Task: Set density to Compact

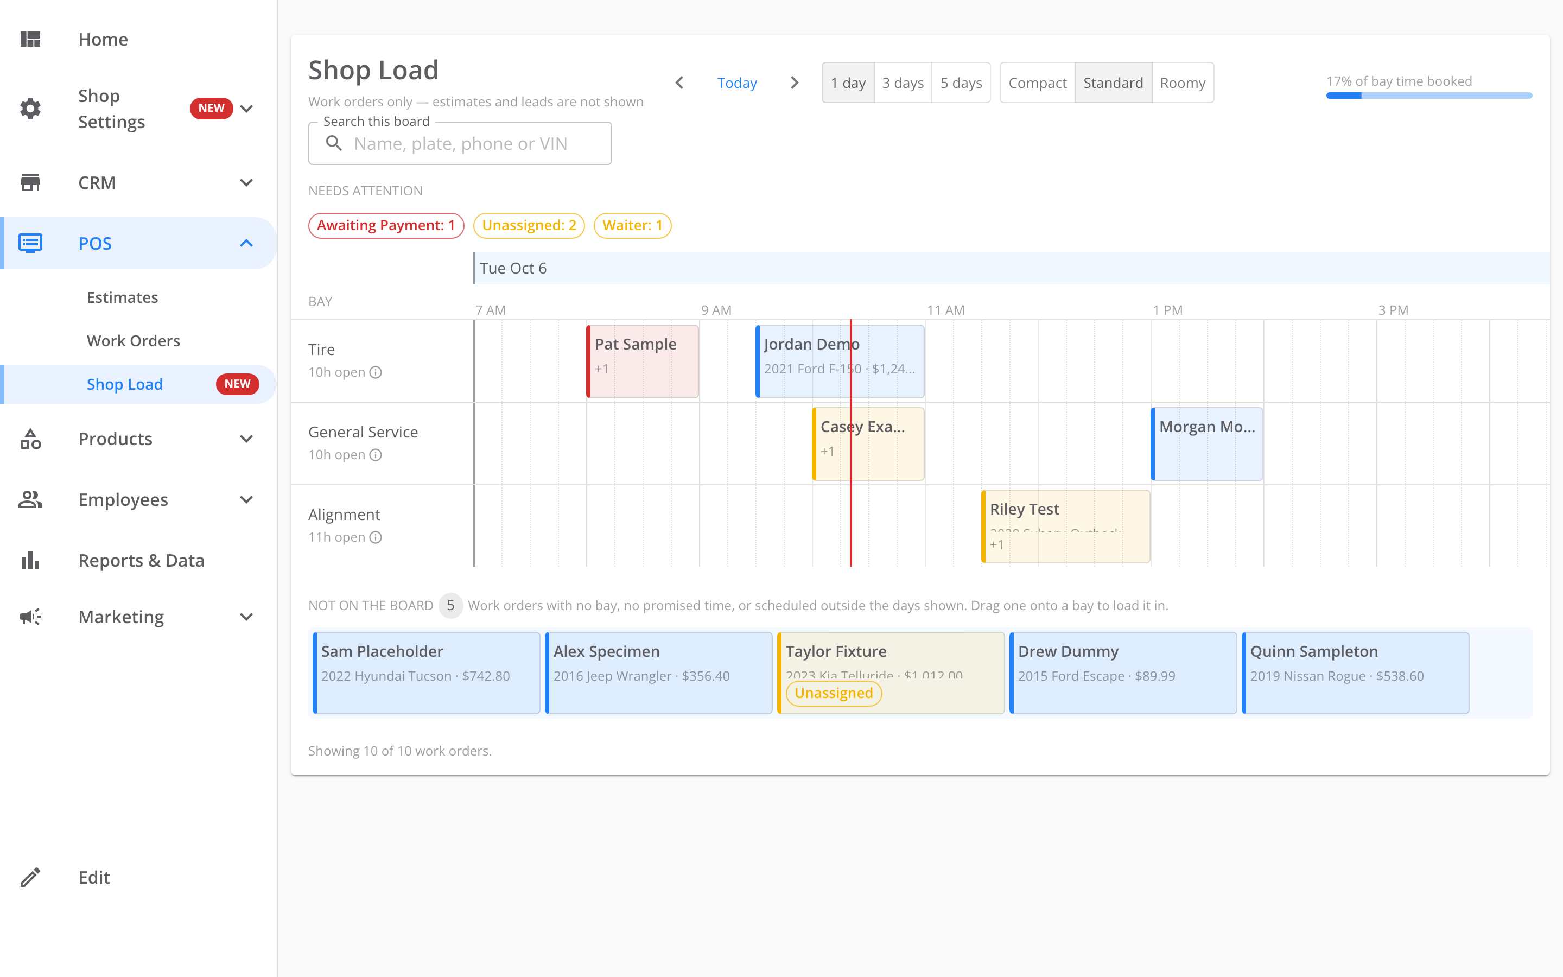Action: click(x=1037, y=83)
